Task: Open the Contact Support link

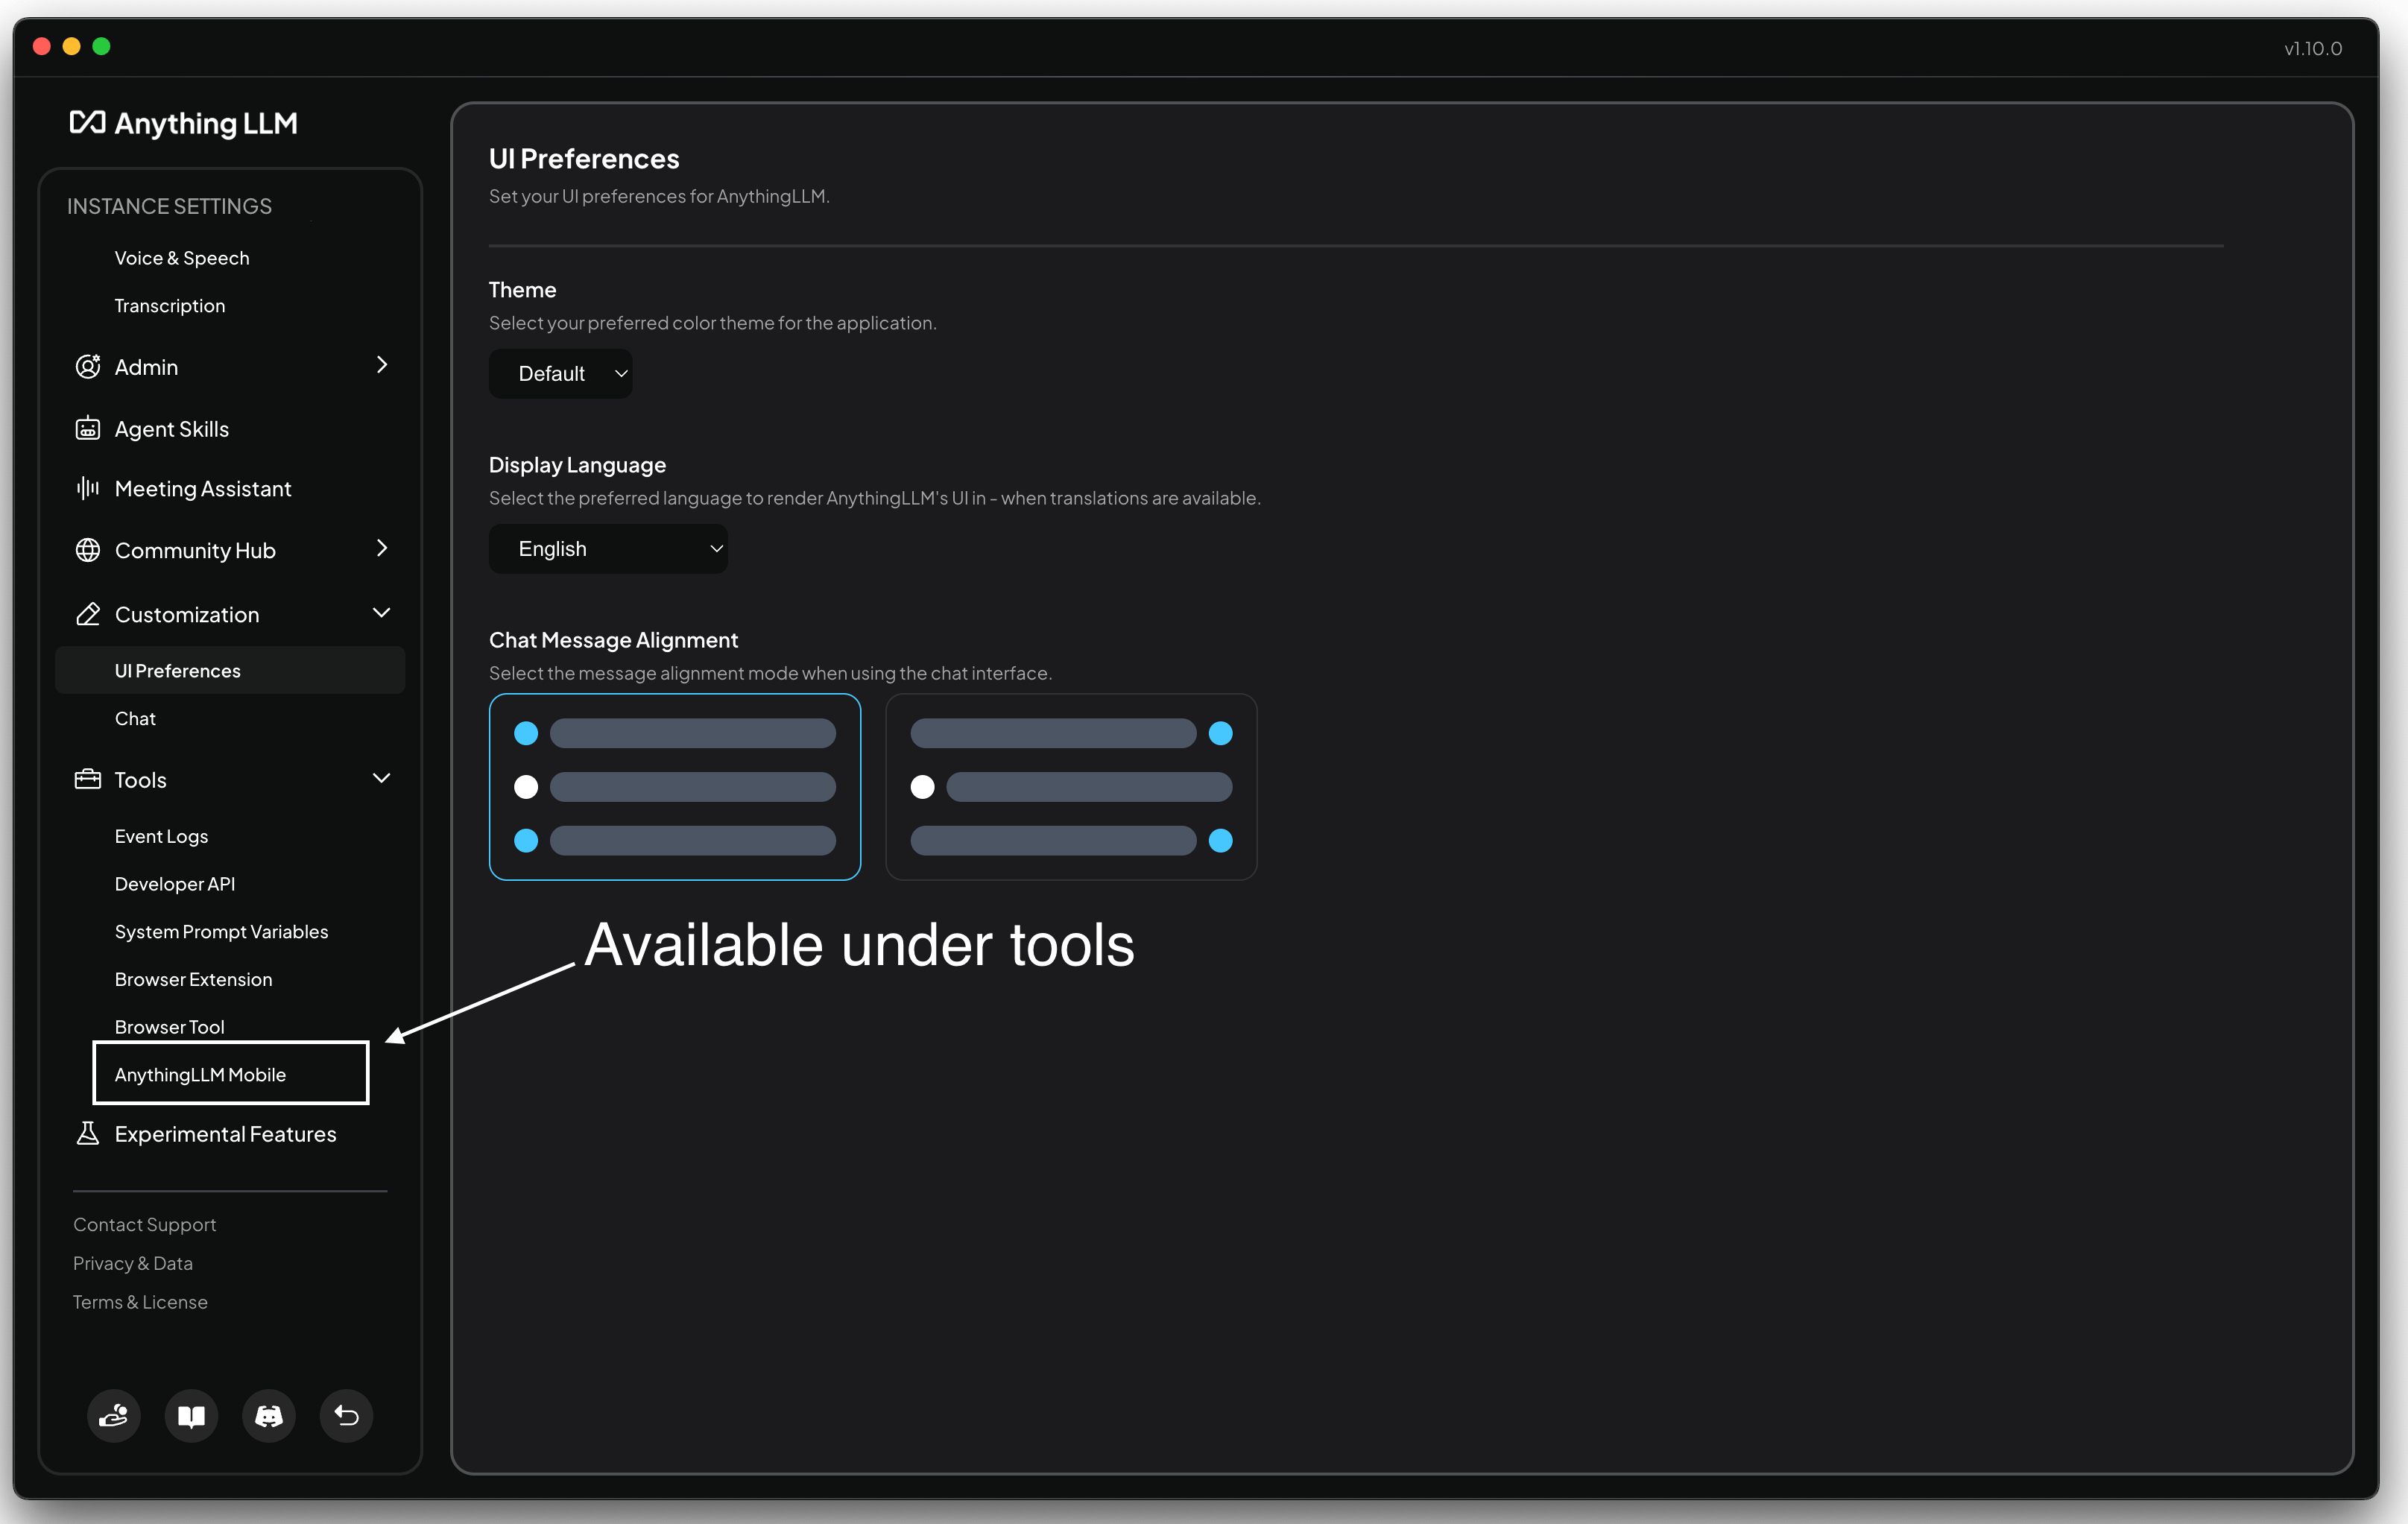Action: [144, 1224]
